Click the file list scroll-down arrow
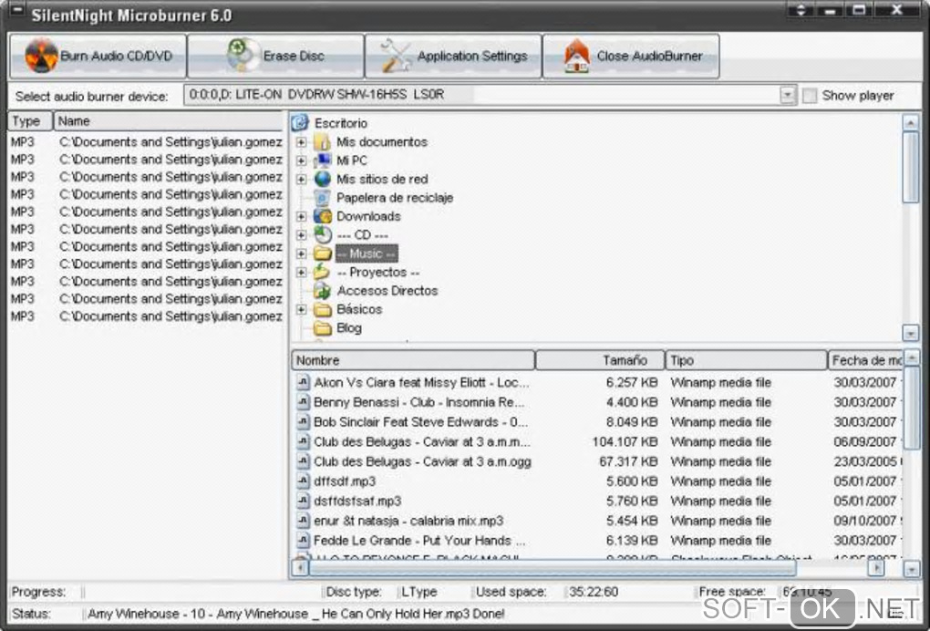The width and height of the screenshot is (930, 631). point(912,569)
